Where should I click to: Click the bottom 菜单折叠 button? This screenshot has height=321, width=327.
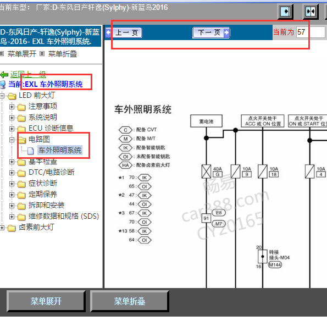point(130,301)
